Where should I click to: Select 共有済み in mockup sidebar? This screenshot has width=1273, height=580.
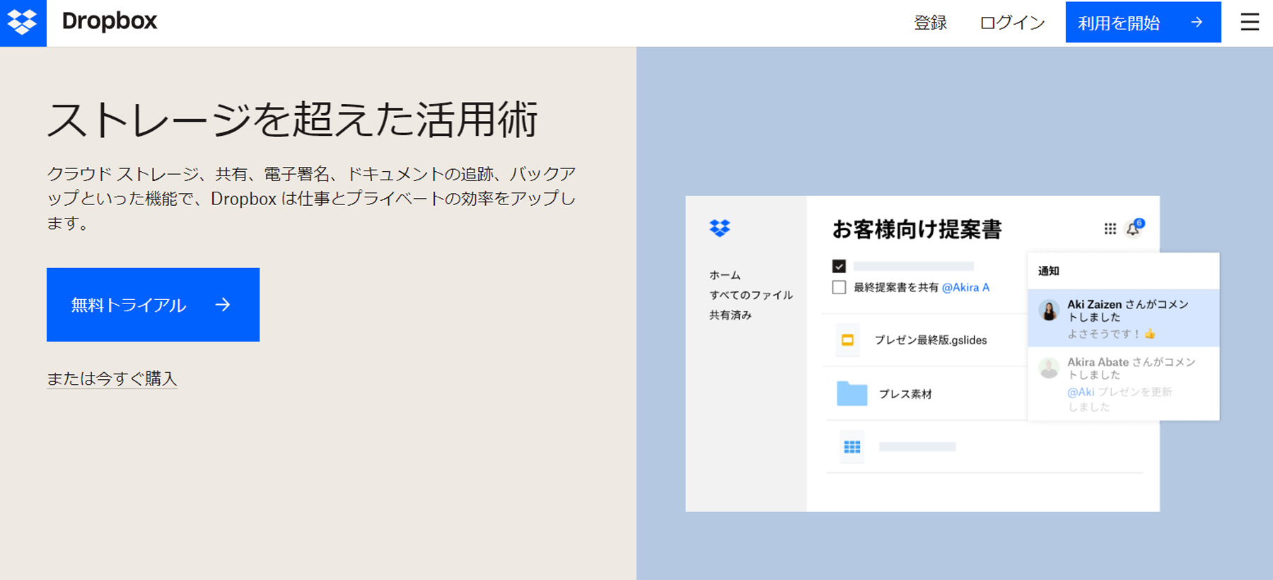[x=731, y=315]
